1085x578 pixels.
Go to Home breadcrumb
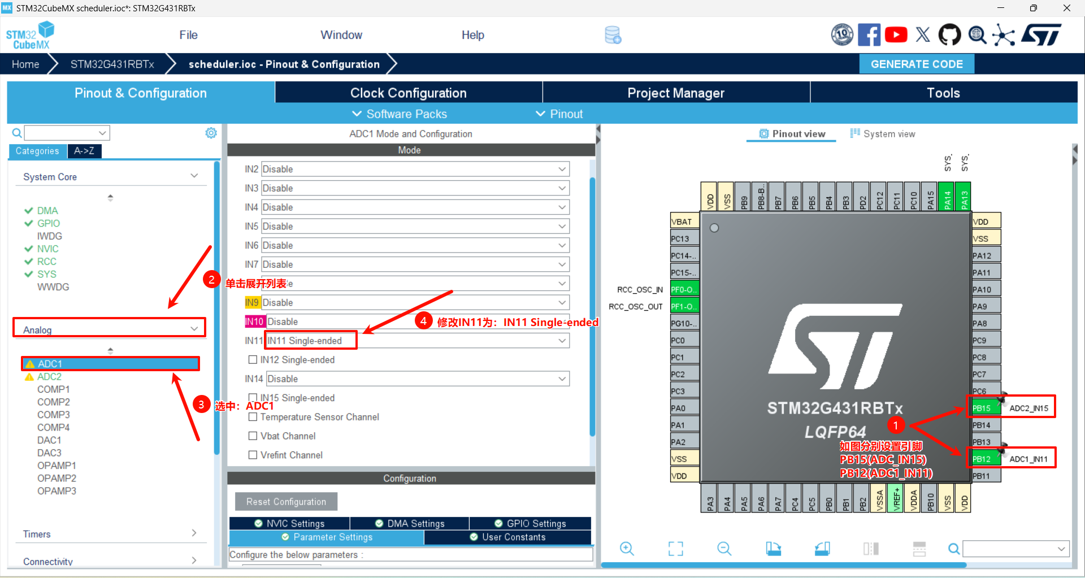[25, 64]
